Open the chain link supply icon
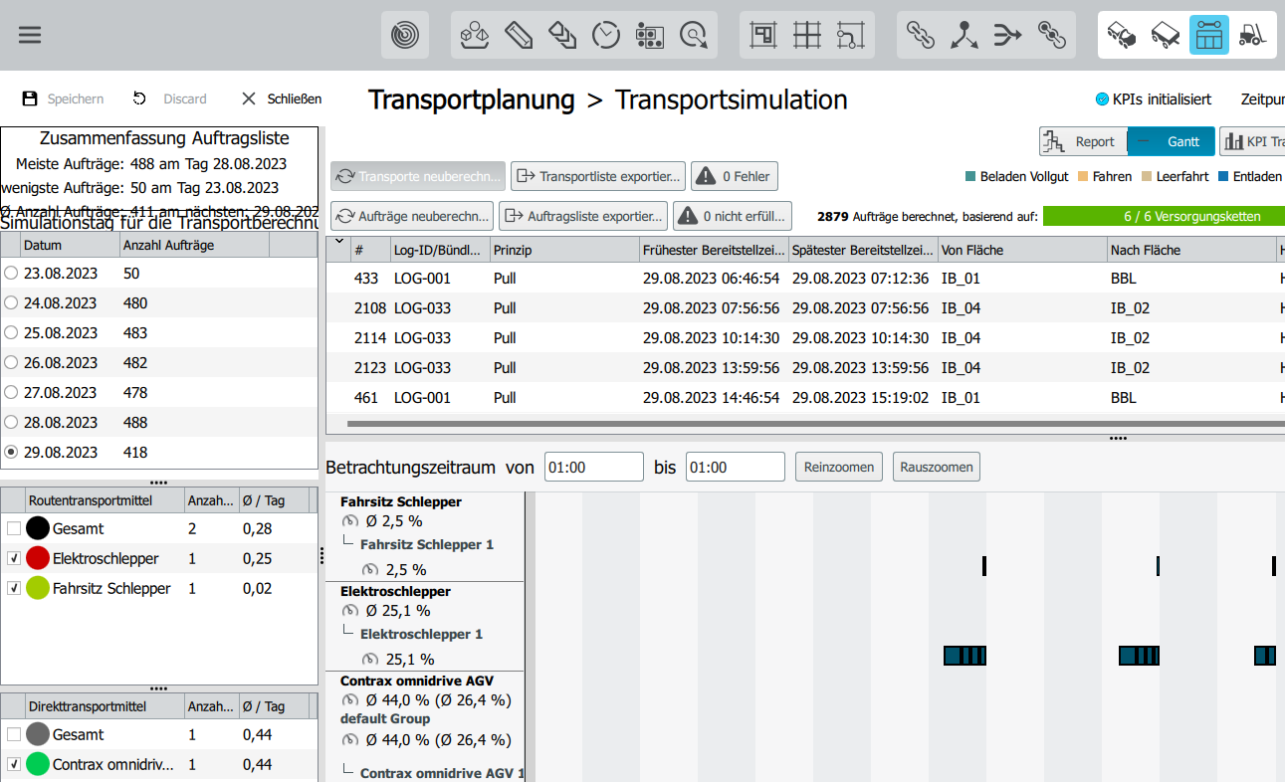This screenshot has height=782, width=1285. coord(920,36)
